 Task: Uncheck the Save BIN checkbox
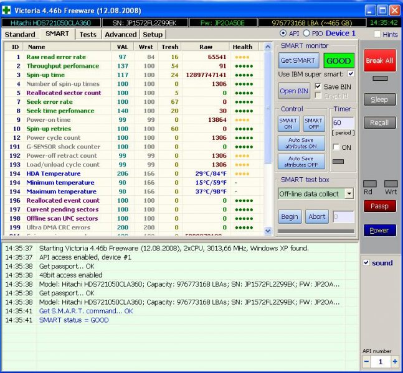point(318,86)
